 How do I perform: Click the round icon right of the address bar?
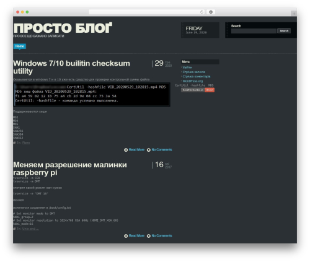(x=211, y=12)
